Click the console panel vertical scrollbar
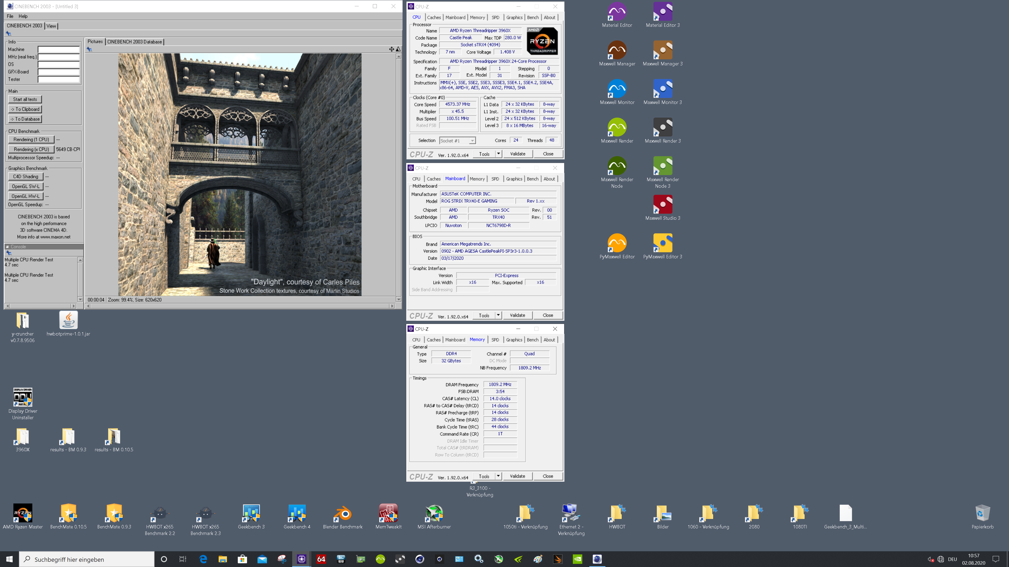 point(80,279)
